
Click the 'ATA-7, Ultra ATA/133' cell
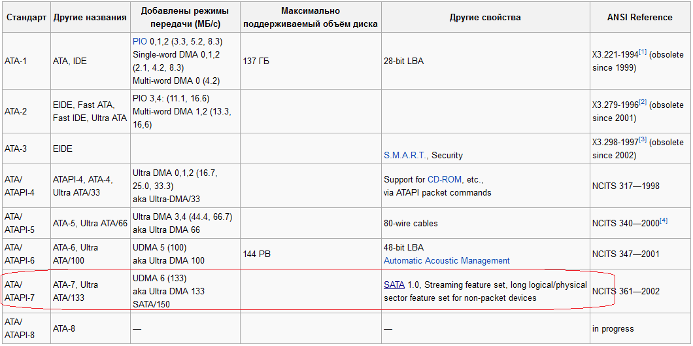(90, 291)
